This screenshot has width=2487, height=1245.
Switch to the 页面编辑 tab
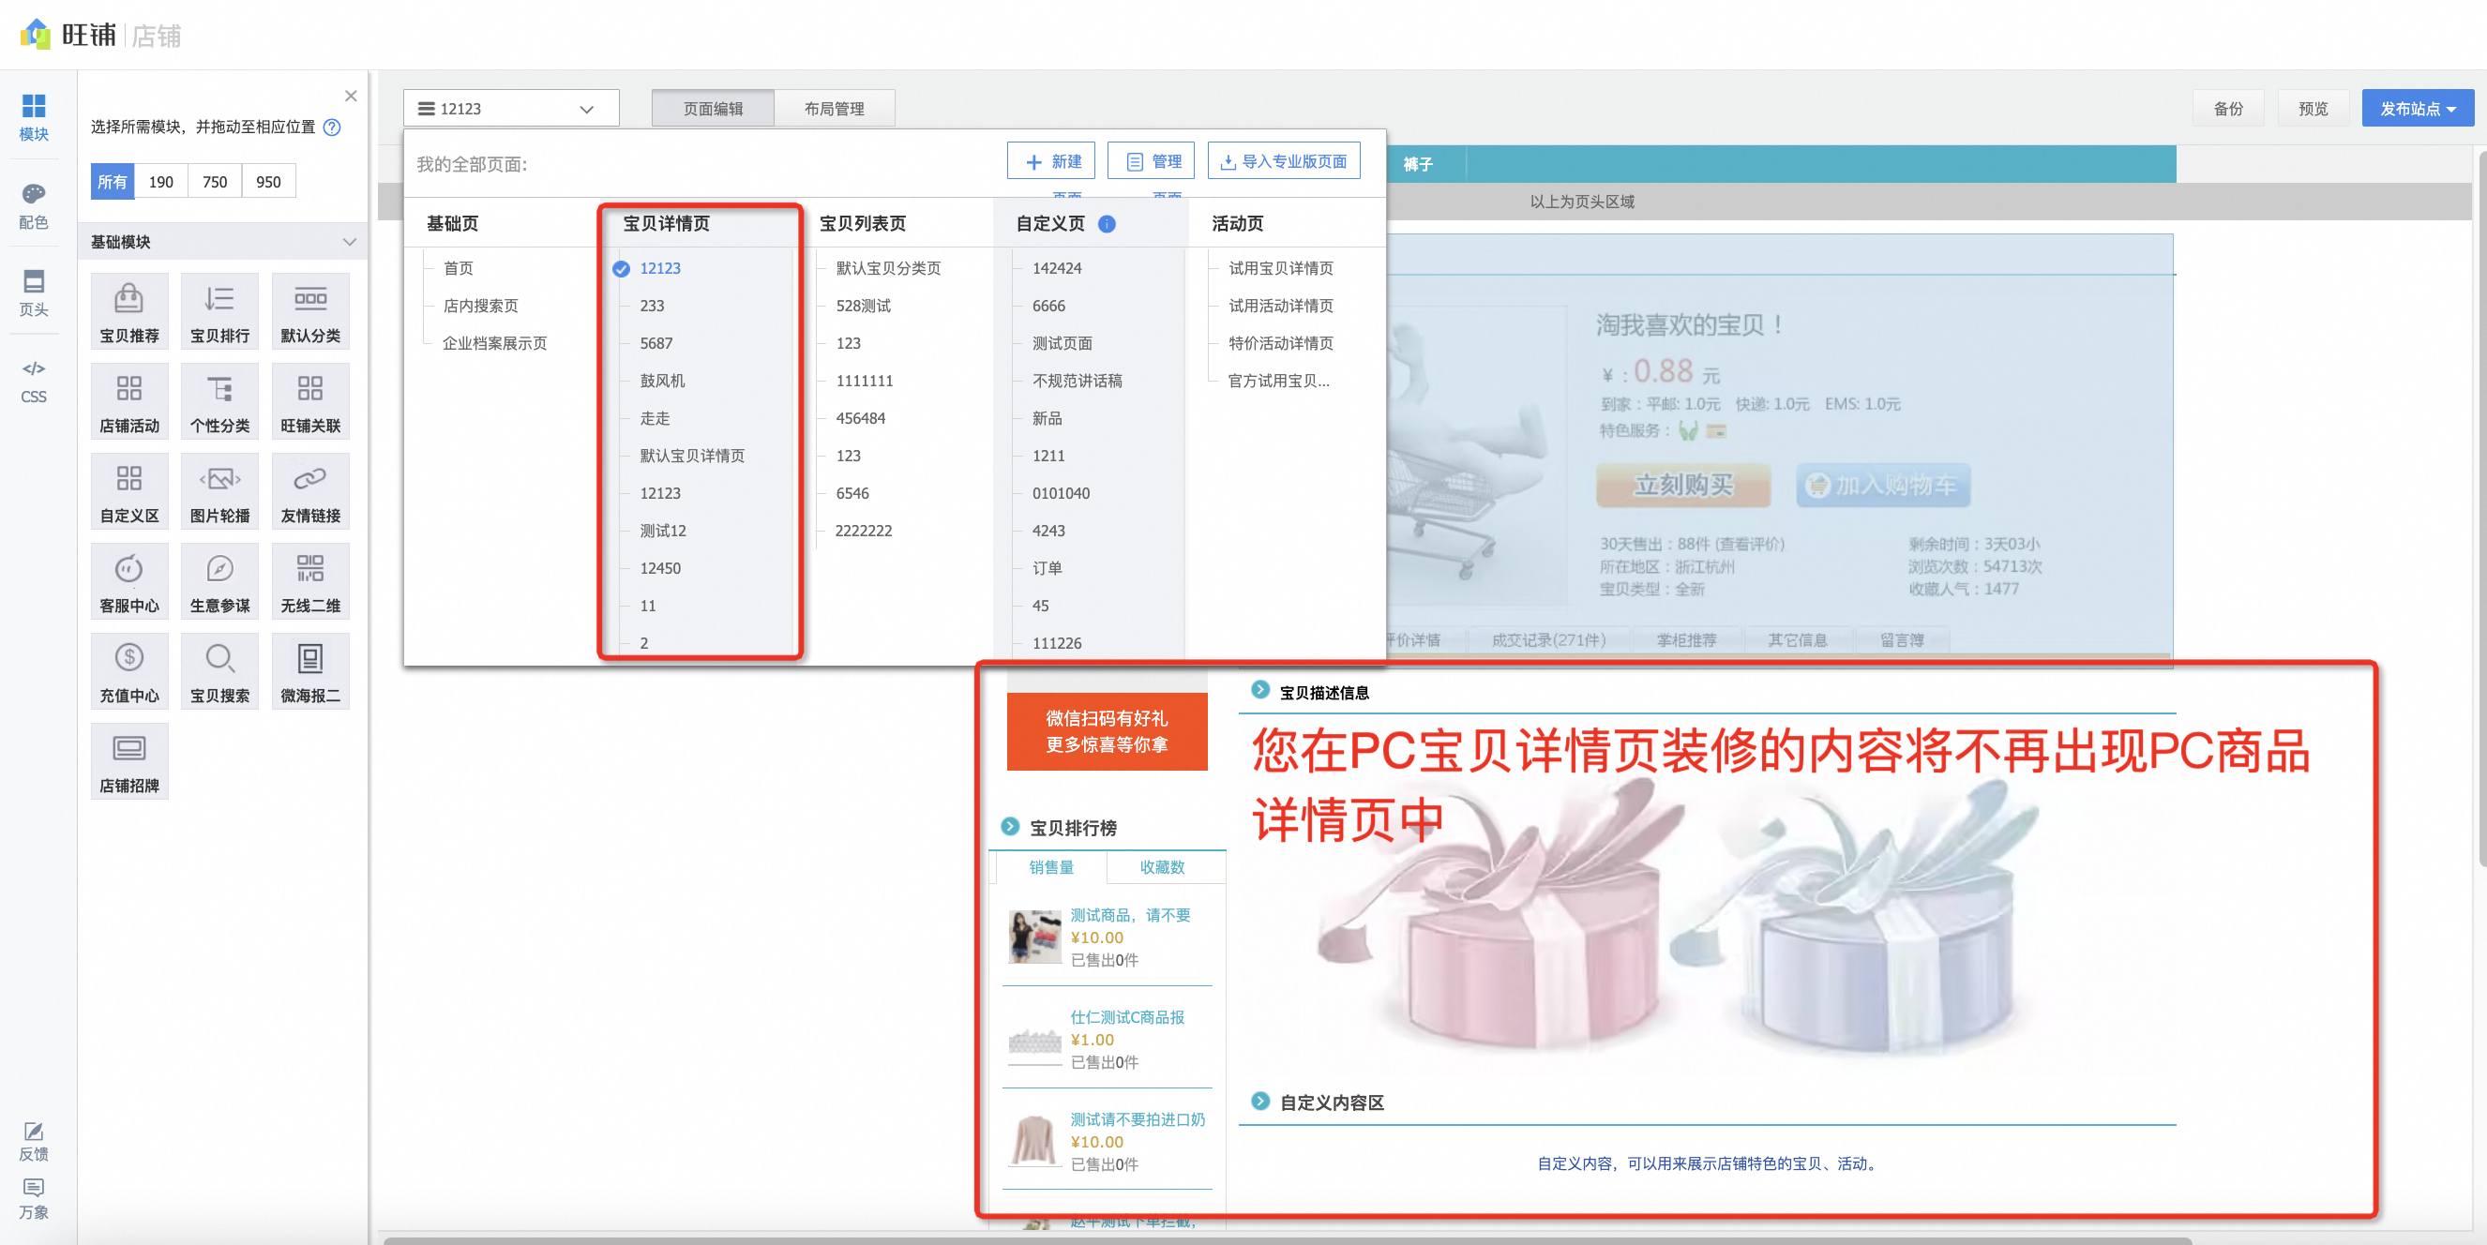click(x=713, y=108)
